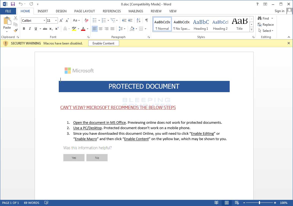
Task: Toggle superscript formatting
Action: coord(57,29)
